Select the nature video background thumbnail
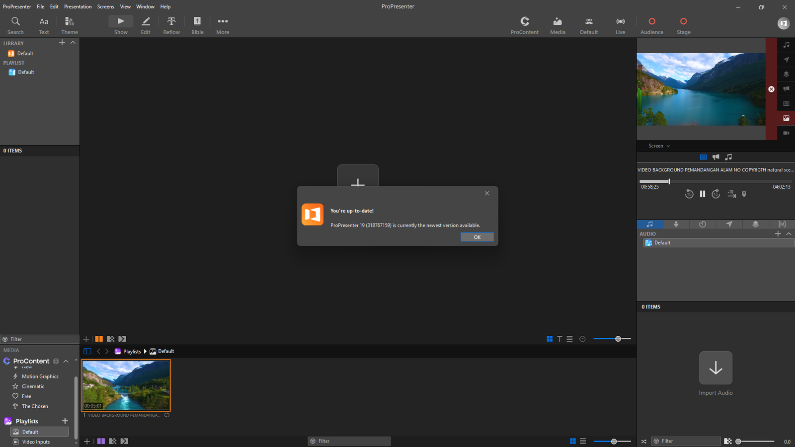This screenshot has height=447, width=795. coord(126,385)
